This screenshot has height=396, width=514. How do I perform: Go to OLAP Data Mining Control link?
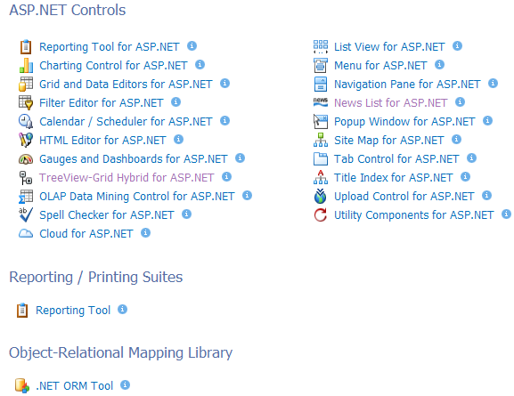pyautogui.click(x=137, y=196)
